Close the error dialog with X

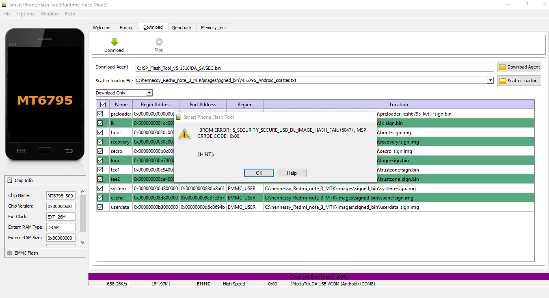370,117
